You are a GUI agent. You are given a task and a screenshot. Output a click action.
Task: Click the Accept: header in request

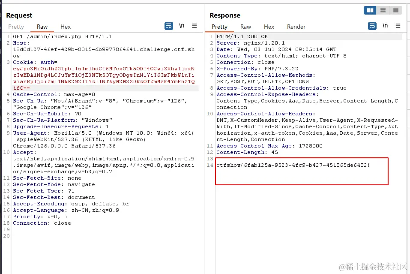click(x=24, y=152)
